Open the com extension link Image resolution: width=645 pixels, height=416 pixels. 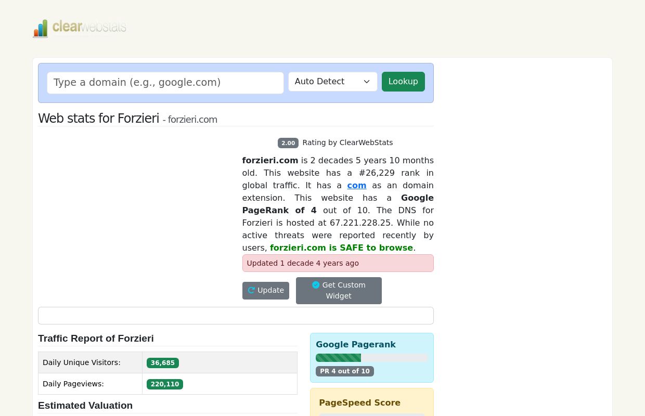pos(357,185)
